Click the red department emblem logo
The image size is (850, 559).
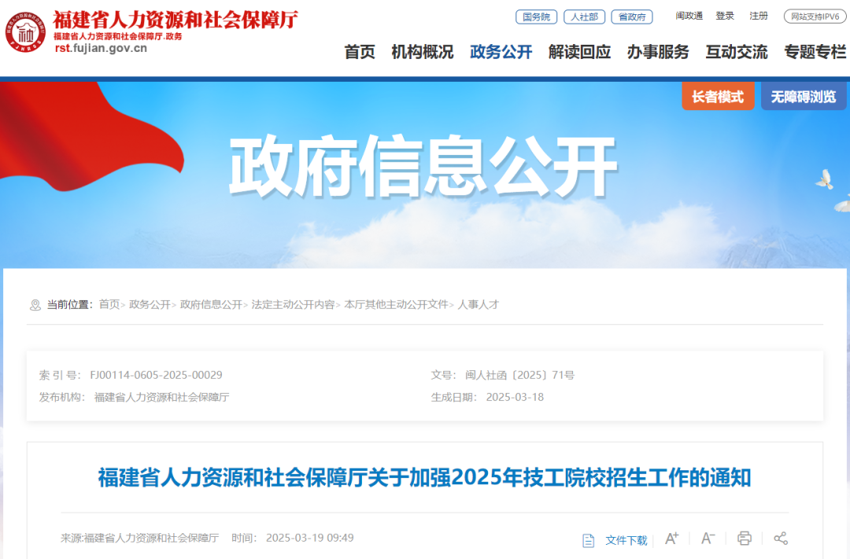click(25, 32)
